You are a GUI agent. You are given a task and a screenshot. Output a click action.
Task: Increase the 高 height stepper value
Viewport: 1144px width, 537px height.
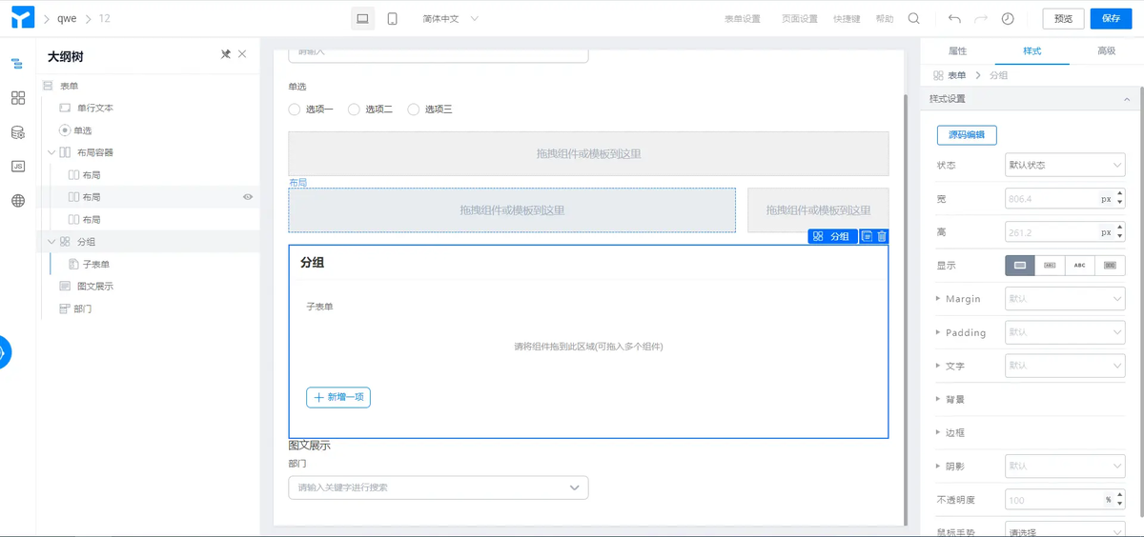coord(1119,228)
